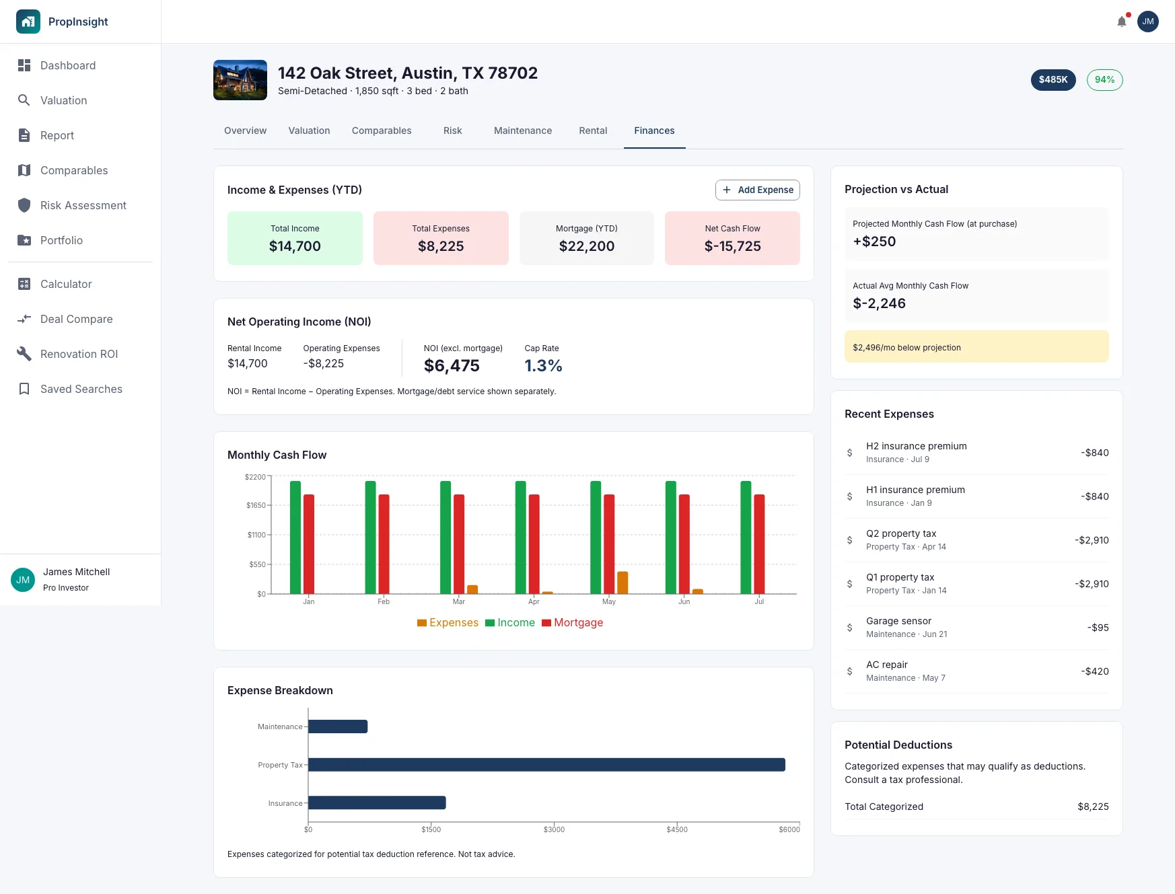This screenshot has width=1175, height=894.
Task: Click the Portfolio starred folder icon
Action: coord(24,240)
